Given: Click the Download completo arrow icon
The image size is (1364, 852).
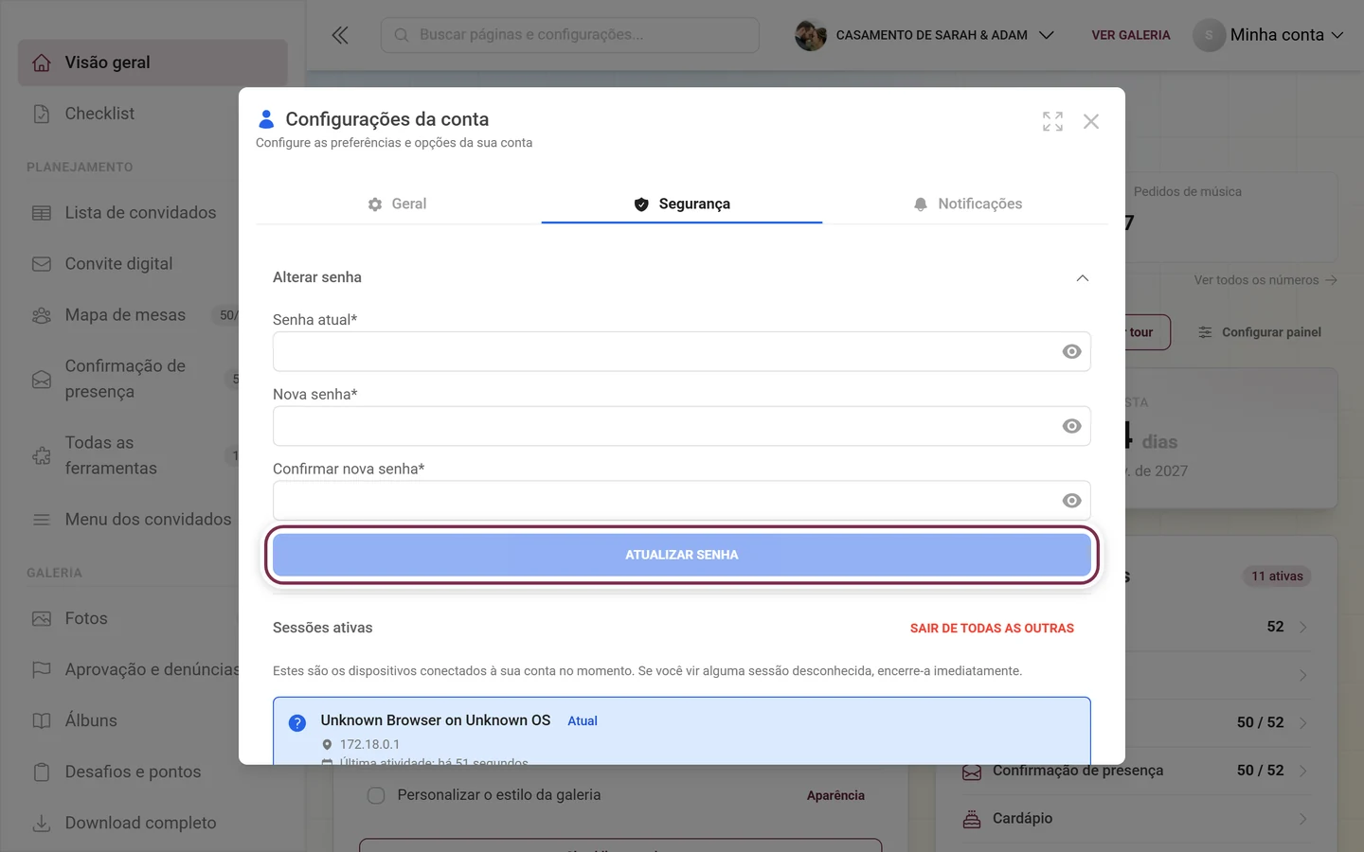Looking at the screenshot, I should click(x=42, y=823).
